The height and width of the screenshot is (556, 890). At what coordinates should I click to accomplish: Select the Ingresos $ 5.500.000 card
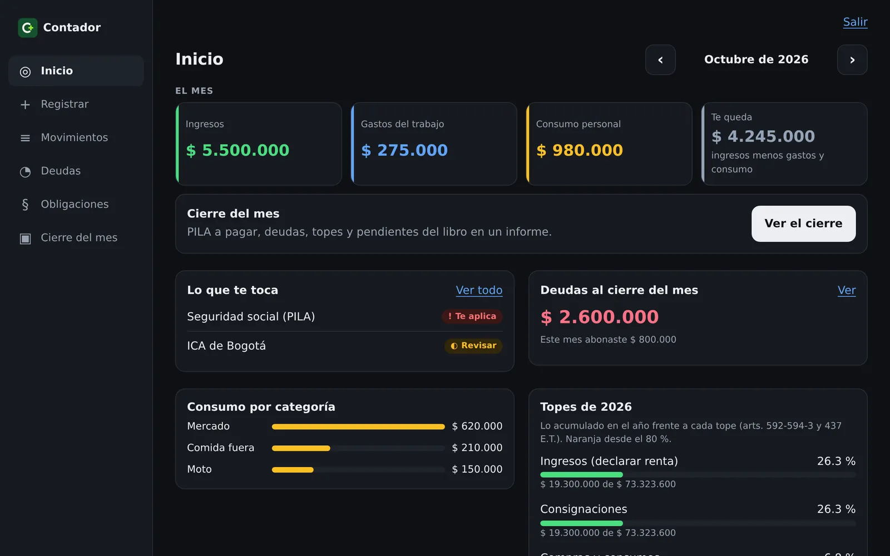click(x=259, y=143)
